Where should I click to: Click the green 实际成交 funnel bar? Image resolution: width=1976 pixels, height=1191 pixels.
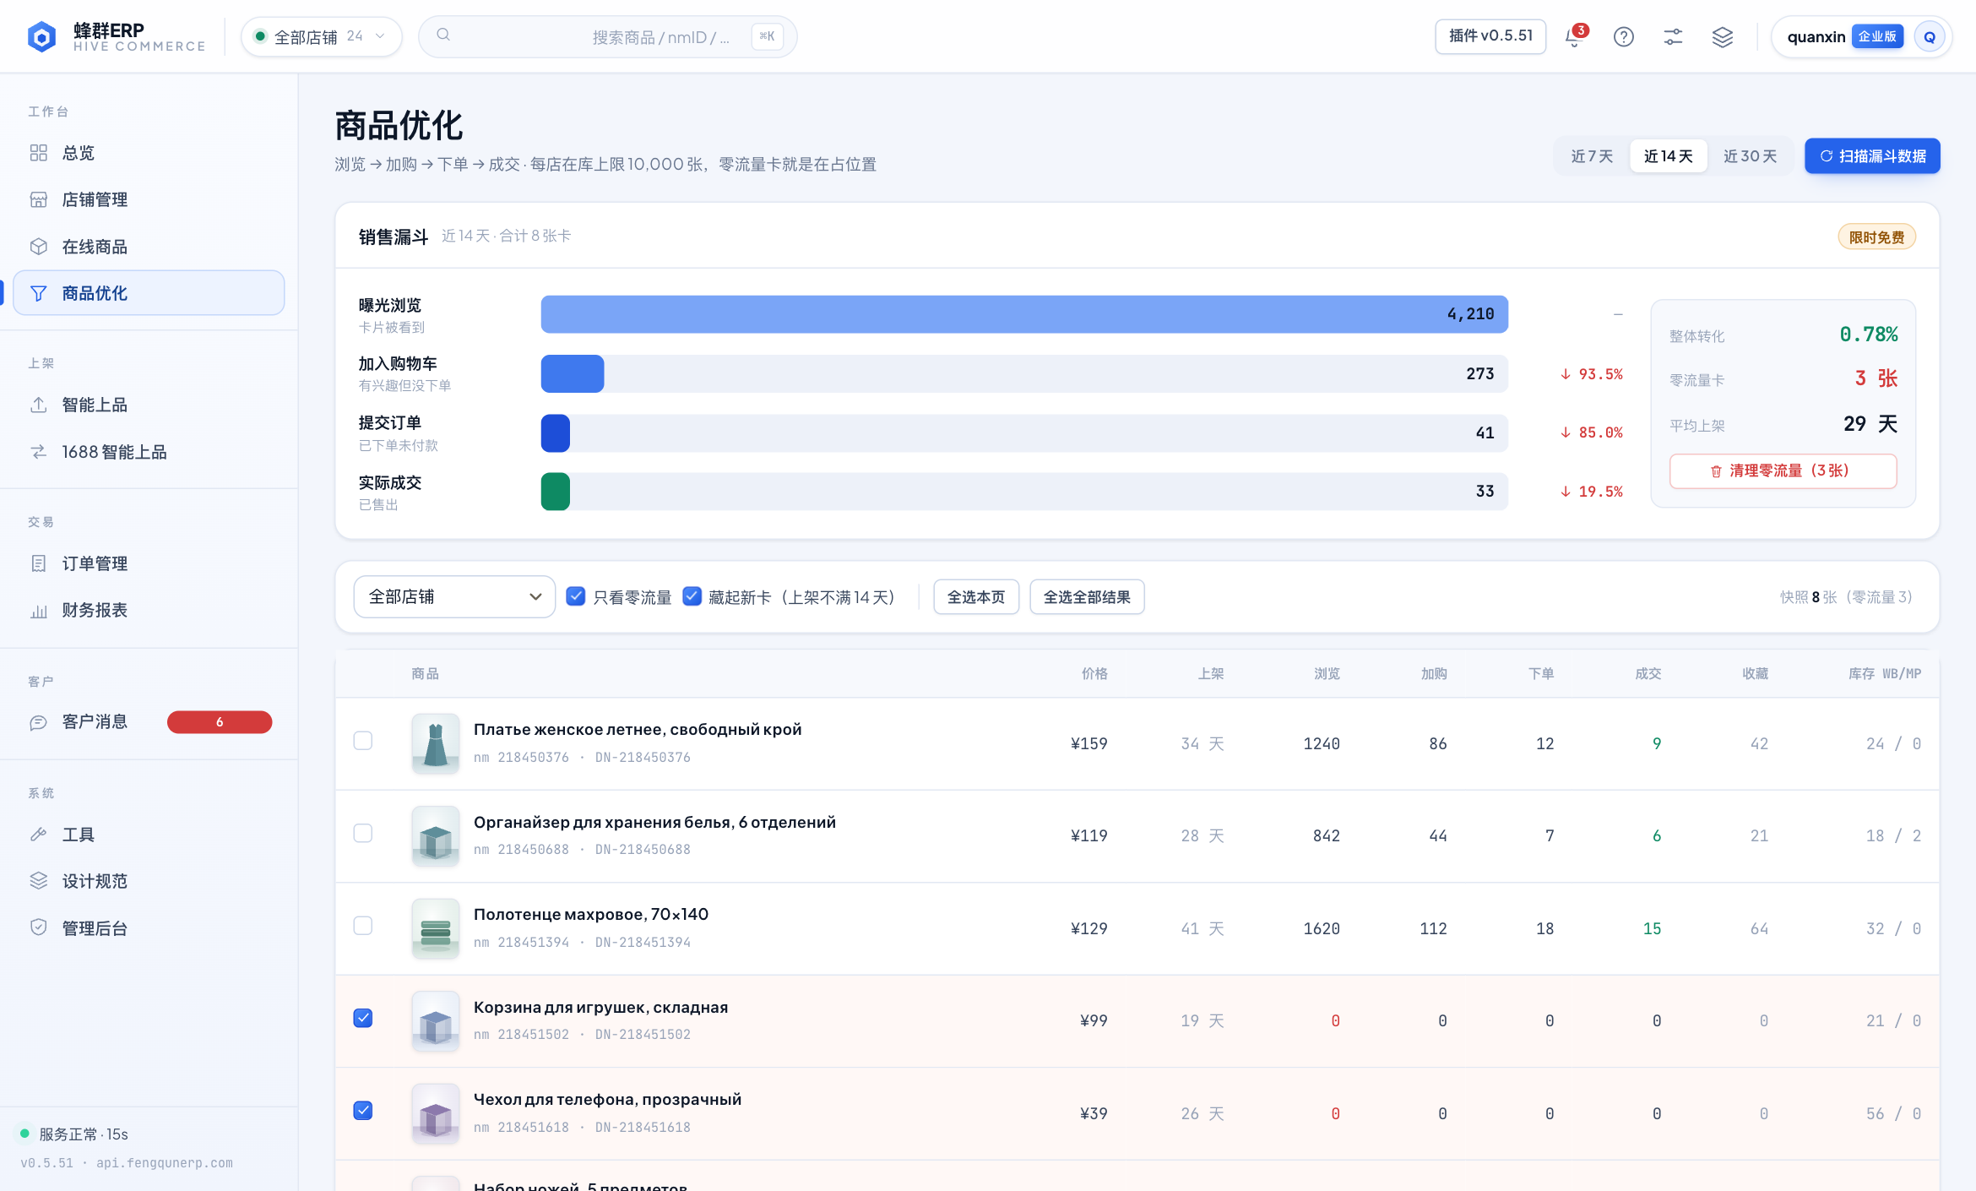click(x=556, y=492)
